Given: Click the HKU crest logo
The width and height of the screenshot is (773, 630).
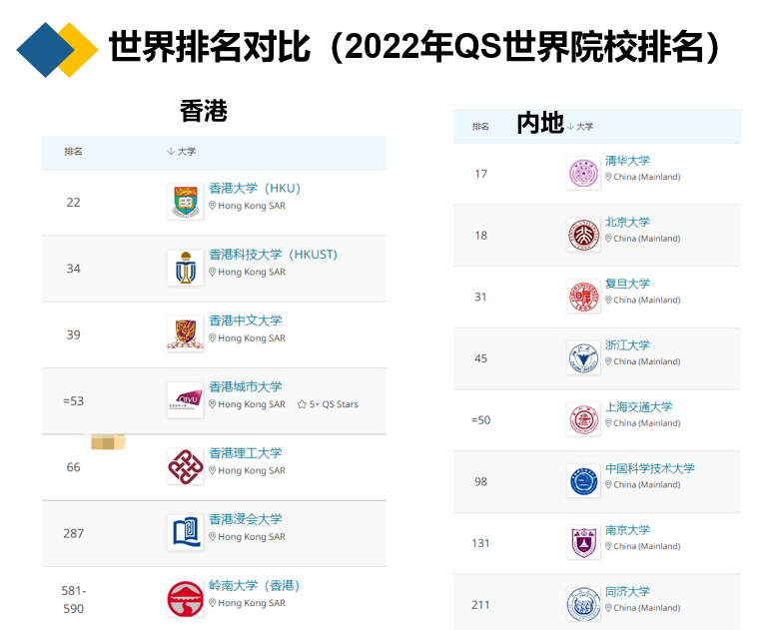Looking at the screenshot, I should click(186, 202).
